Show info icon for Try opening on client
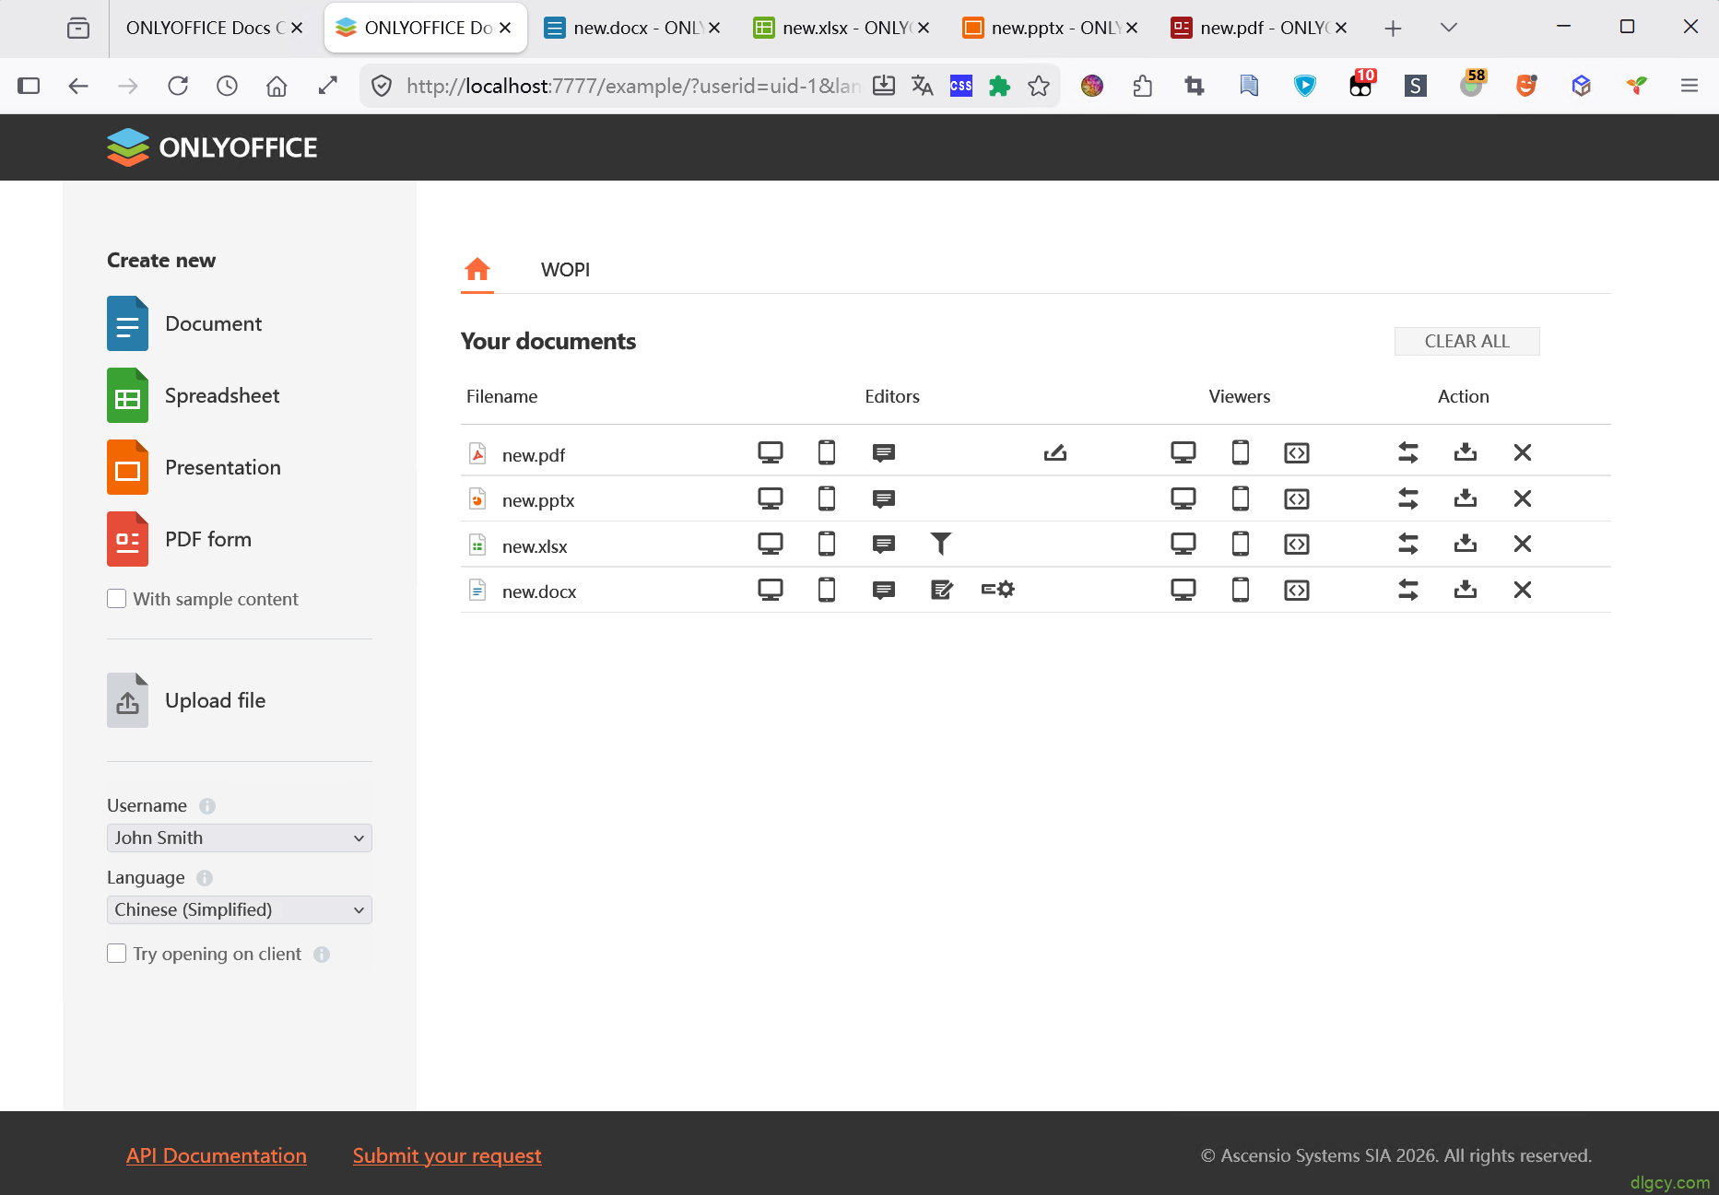The width and height of the screenshot is (1719, 1195). (x=322, y=955)
